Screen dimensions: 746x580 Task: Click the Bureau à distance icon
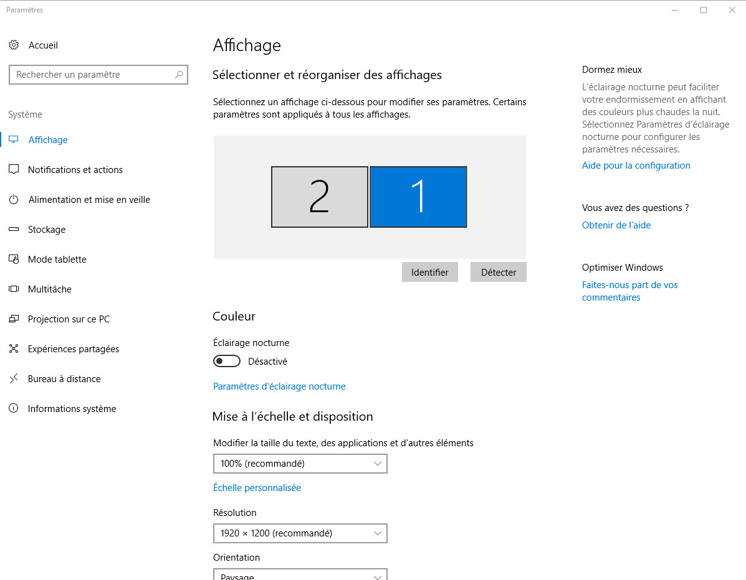click(x=14, y=379)
